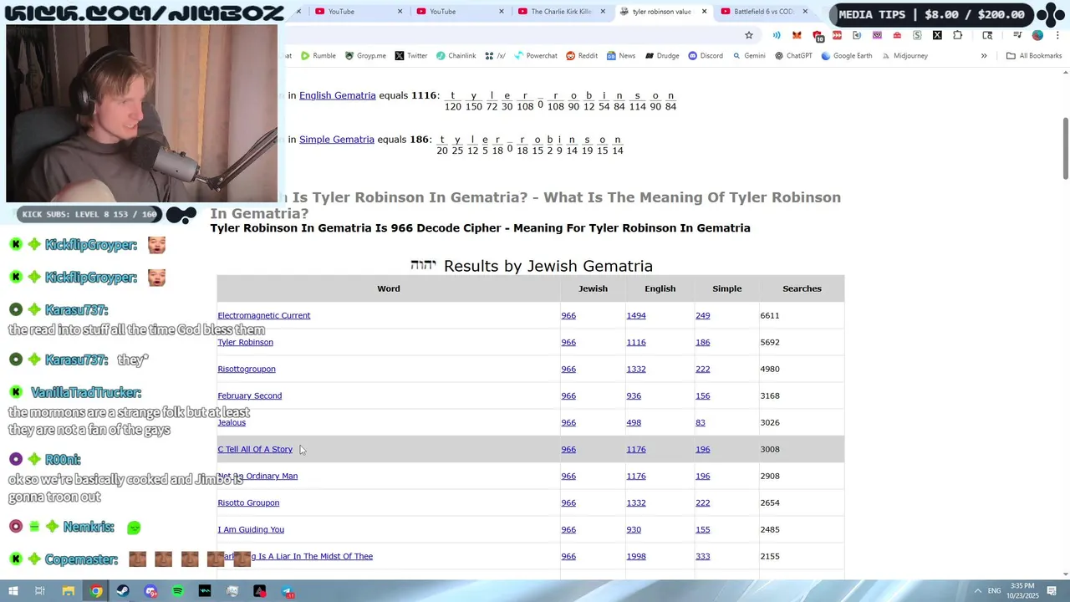This screenshot has width=1070, height=602.
Task: Open the Risotto Groupon link with space
Action: tap(248, 503)
